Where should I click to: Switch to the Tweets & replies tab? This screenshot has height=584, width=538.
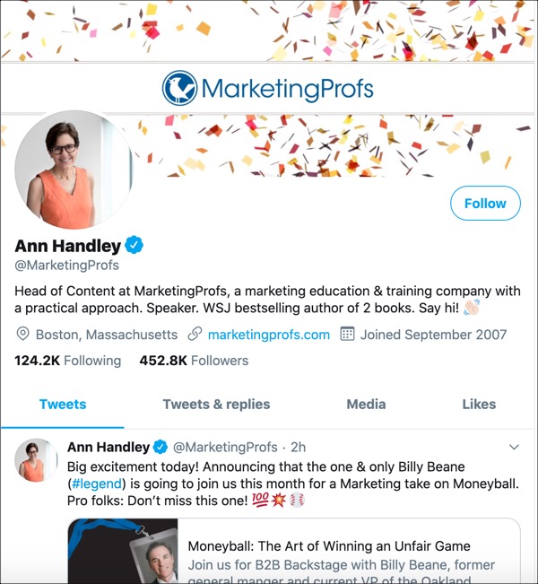(216, 405)
